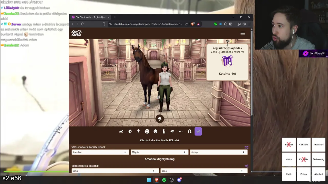Click the Válassz nevet a lovadnak label

click(x=85, y=166)
